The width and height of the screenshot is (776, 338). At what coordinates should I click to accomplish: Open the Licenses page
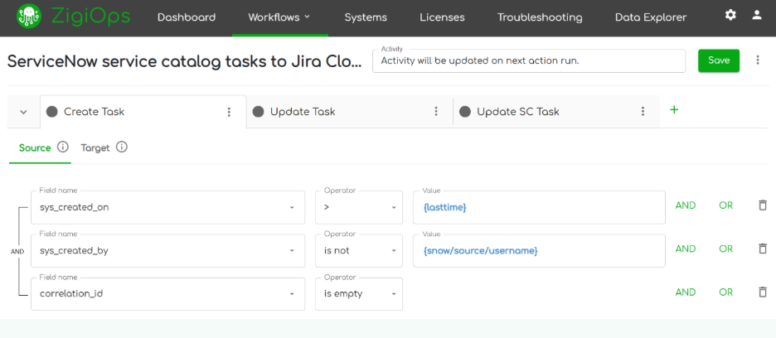pyautogui.click(x=442, y=17)
